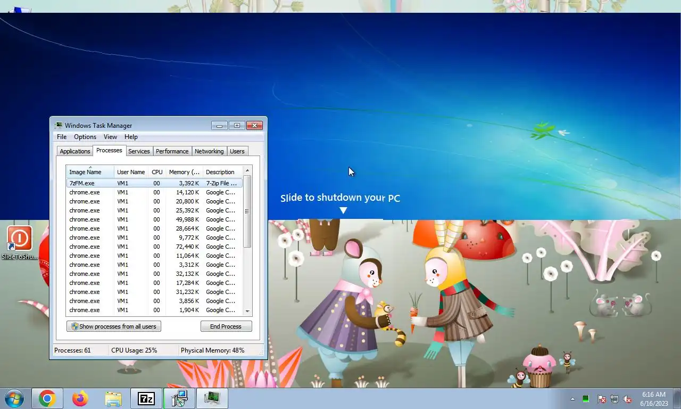Viewport: 681px width, 409px height.
Task: Select the chrome.exe row using 9,772 K
Action: coord(154,238)
